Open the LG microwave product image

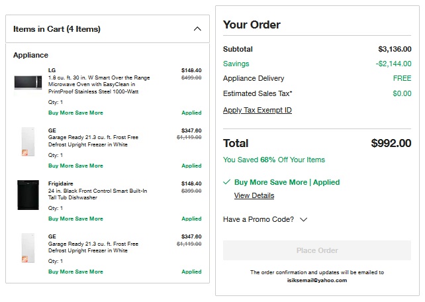pos(28,83)
